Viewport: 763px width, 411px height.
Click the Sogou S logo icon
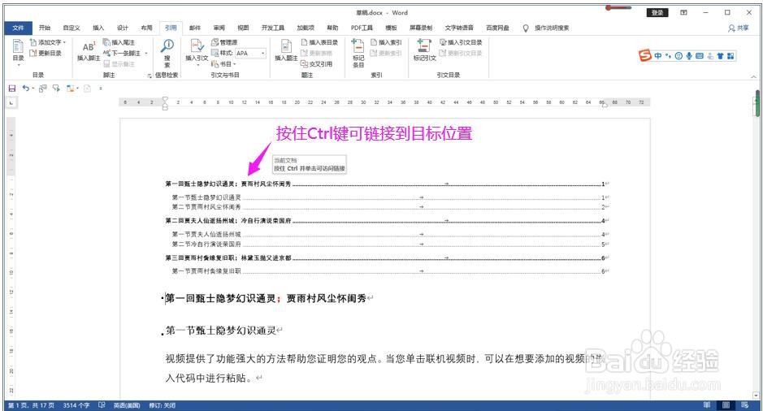(x=644, y=56)
